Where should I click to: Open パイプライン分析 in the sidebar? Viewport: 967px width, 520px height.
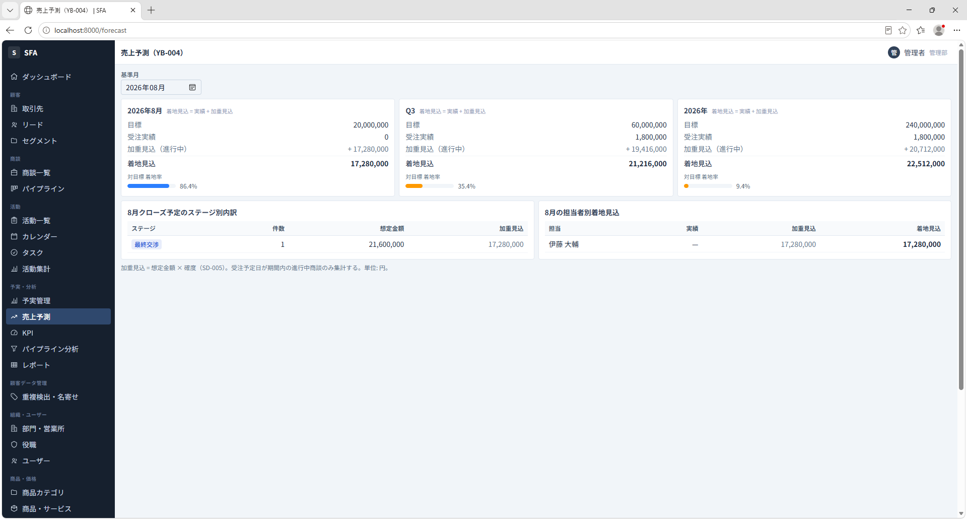[58, 349]
